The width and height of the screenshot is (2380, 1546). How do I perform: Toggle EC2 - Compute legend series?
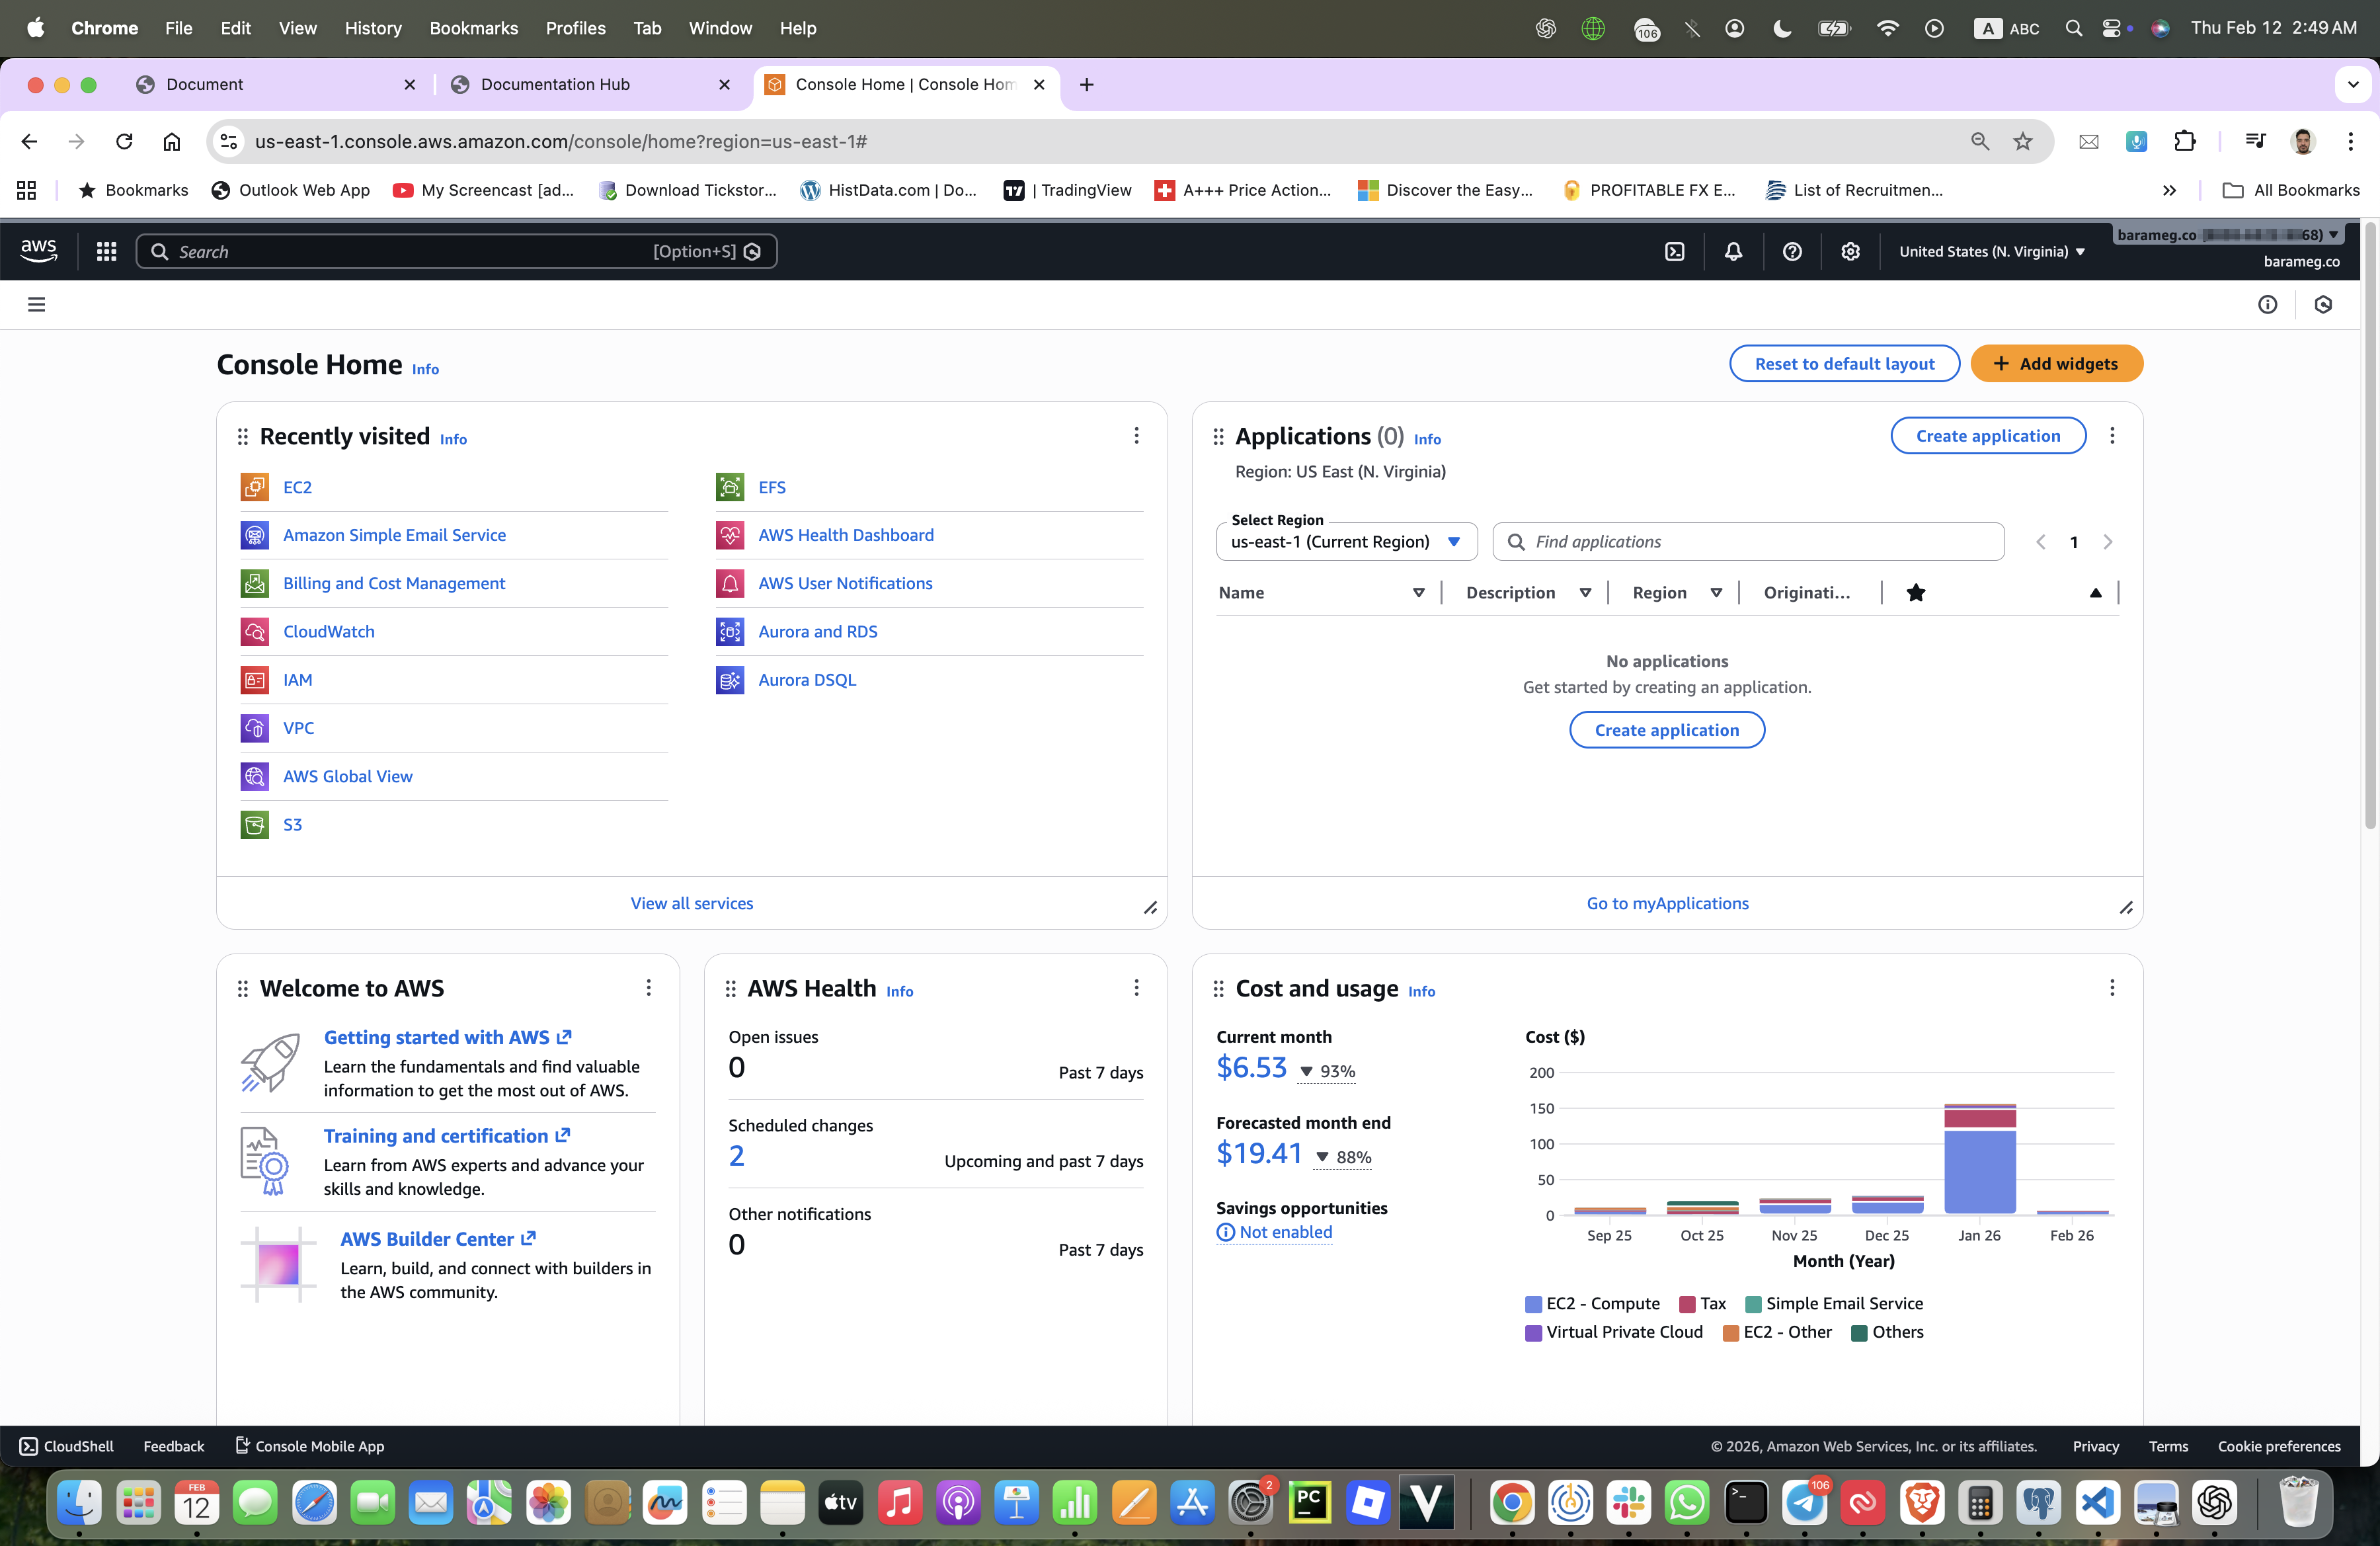click(x=1592, y=1303)
